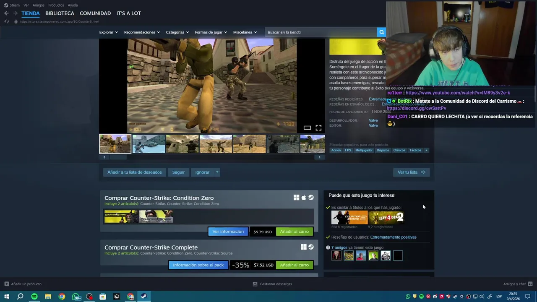Click Información sobre el pack
This screenshot has width=537, height=302.
coord(198,265)
